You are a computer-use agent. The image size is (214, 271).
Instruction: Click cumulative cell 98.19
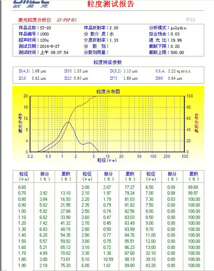pos(130,259)
